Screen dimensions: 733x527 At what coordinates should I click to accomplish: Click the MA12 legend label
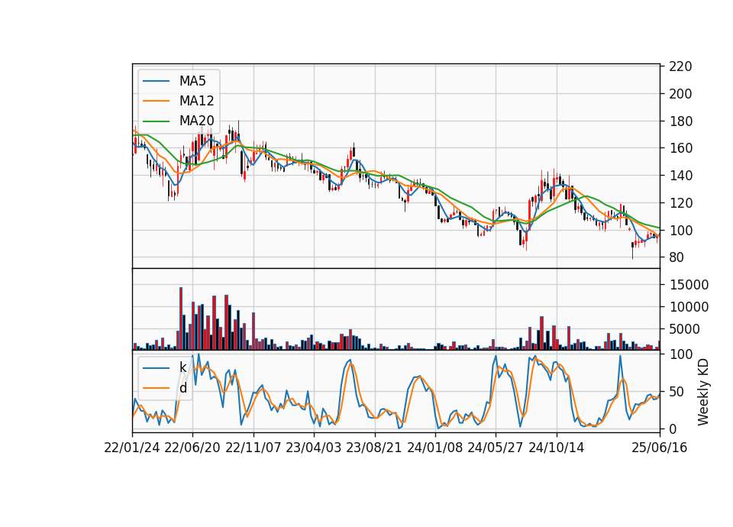point(196,101)
